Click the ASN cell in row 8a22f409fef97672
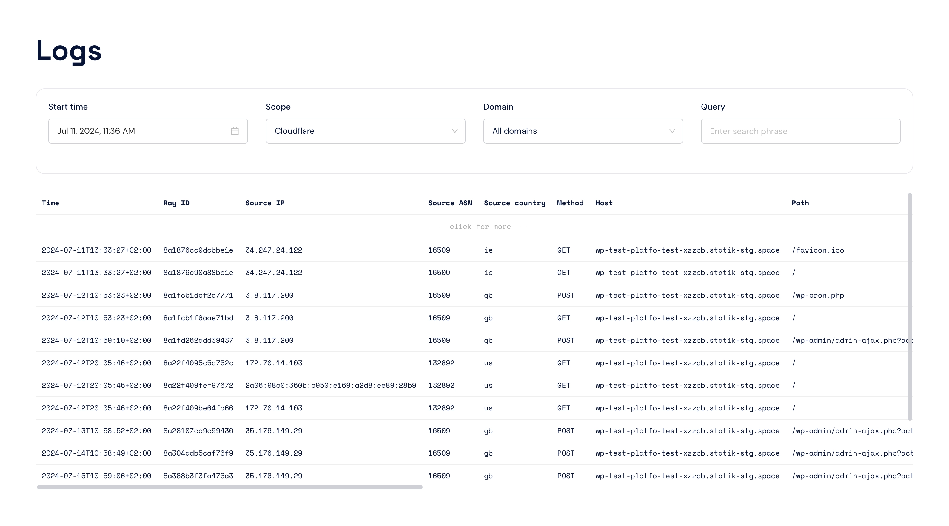Viewport: 949px width, 526px height. [x=441, y=385]
